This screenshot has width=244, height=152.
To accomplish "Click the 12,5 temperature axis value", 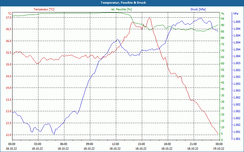I will tap(9, 123).
